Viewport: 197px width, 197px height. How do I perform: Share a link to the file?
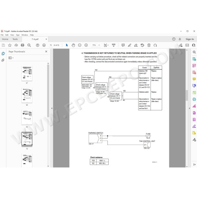(x=181, y=45)
